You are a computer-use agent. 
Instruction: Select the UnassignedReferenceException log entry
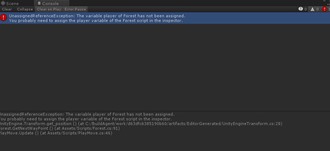click(x=165, y=18)
